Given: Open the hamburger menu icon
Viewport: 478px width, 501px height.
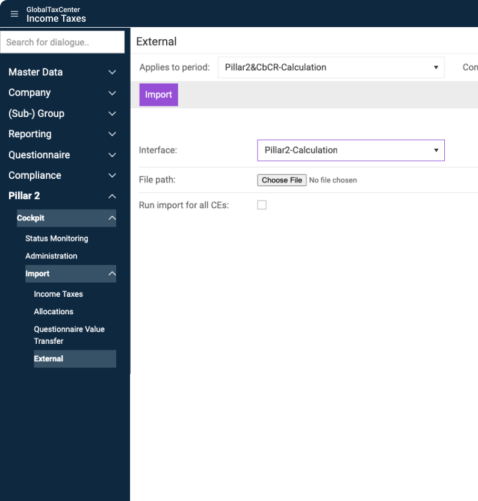Looking at the screenshot, I should 14,14.
